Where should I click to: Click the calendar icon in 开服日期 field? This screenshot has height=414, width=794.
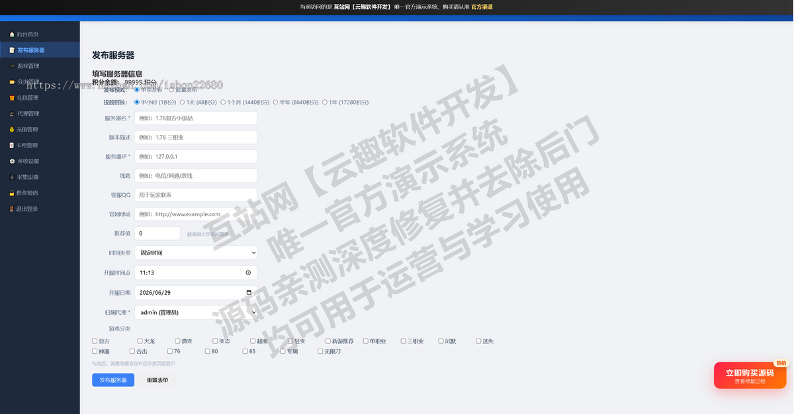pos(248,292)
